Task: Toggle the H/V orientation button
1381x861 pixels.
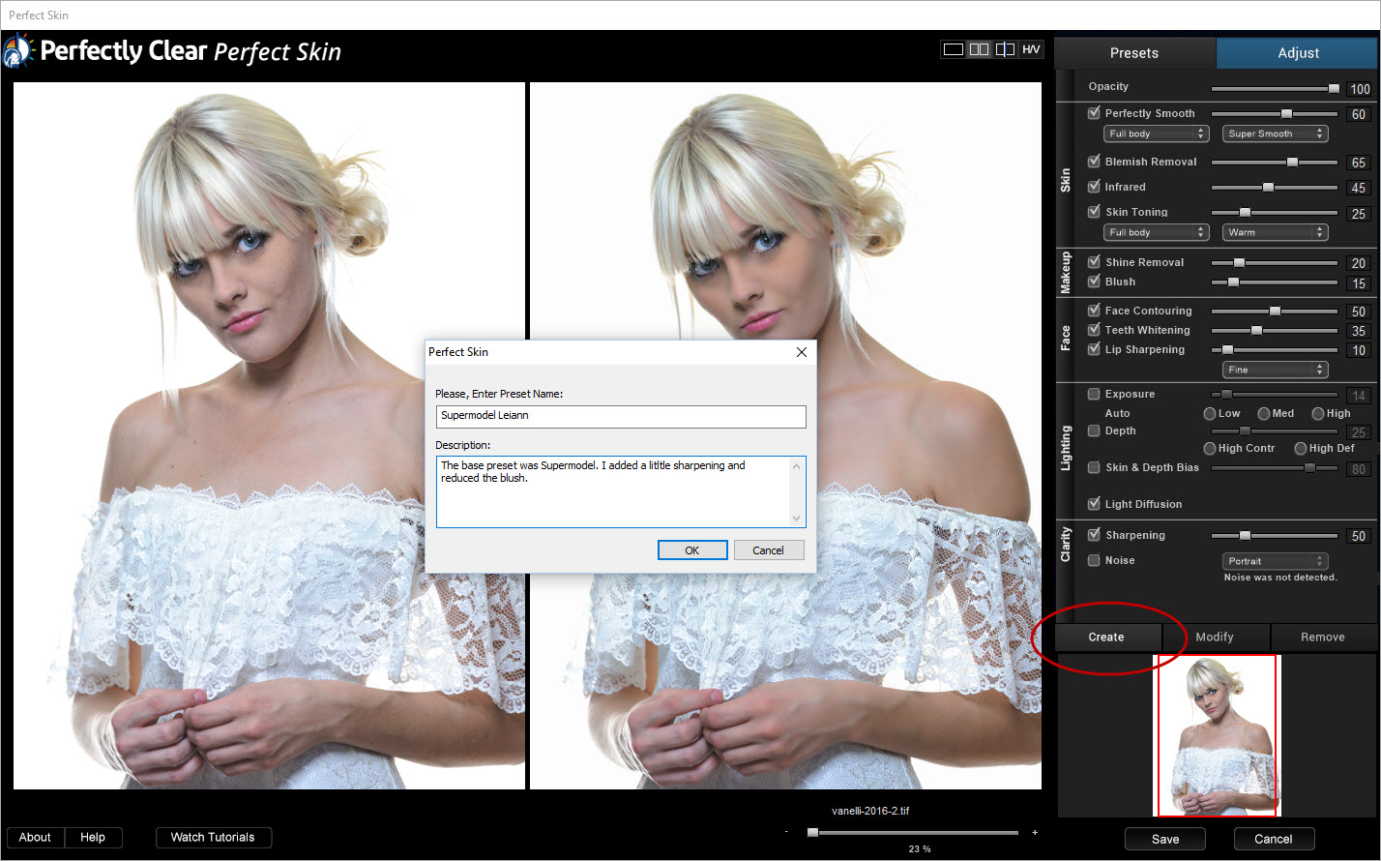Action: coord(1031,49)
